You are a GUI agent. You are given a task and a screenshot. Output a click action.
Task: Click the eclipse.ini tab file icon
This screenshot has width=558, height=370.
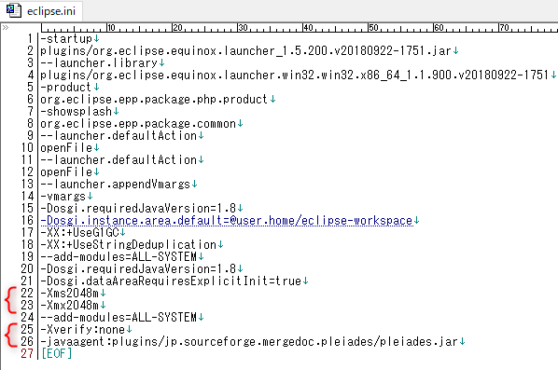pyautogui.click(x=13, y=10)
